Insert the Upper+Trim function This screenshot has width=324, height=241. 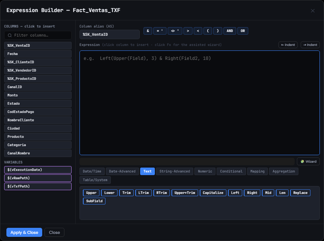[185, 193]
